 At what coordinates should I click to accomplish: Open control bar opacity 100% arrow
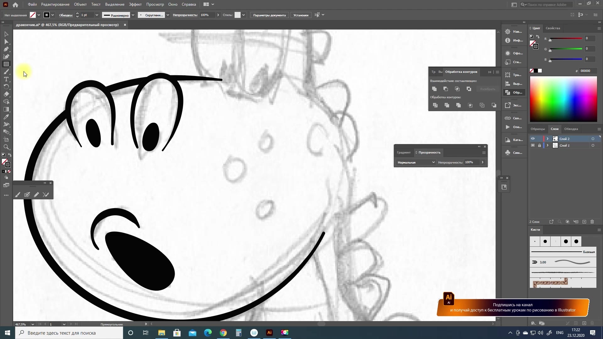(218, 15)
